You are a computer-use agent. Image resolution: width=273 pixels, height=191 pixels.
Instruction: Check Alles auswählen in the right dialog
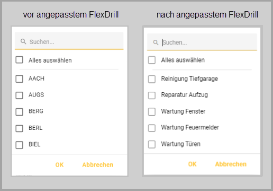[152, 60]
